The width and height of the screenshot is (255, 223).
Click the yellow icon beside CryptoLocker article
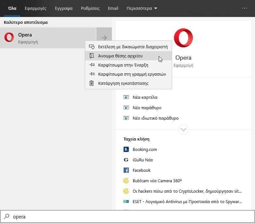click(126, 191)
